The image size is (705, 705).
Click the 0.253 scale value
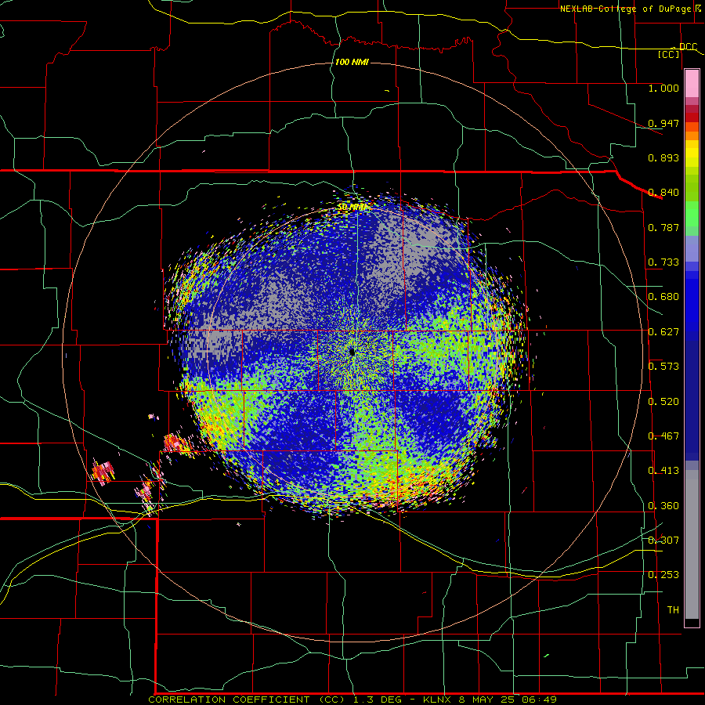tap(663, 575)
